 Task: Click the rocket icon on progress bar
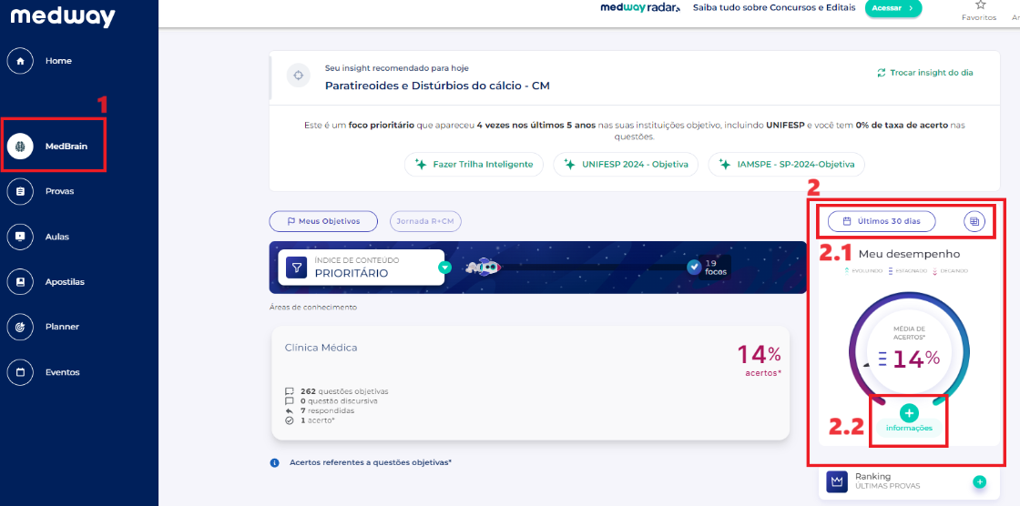483,267
